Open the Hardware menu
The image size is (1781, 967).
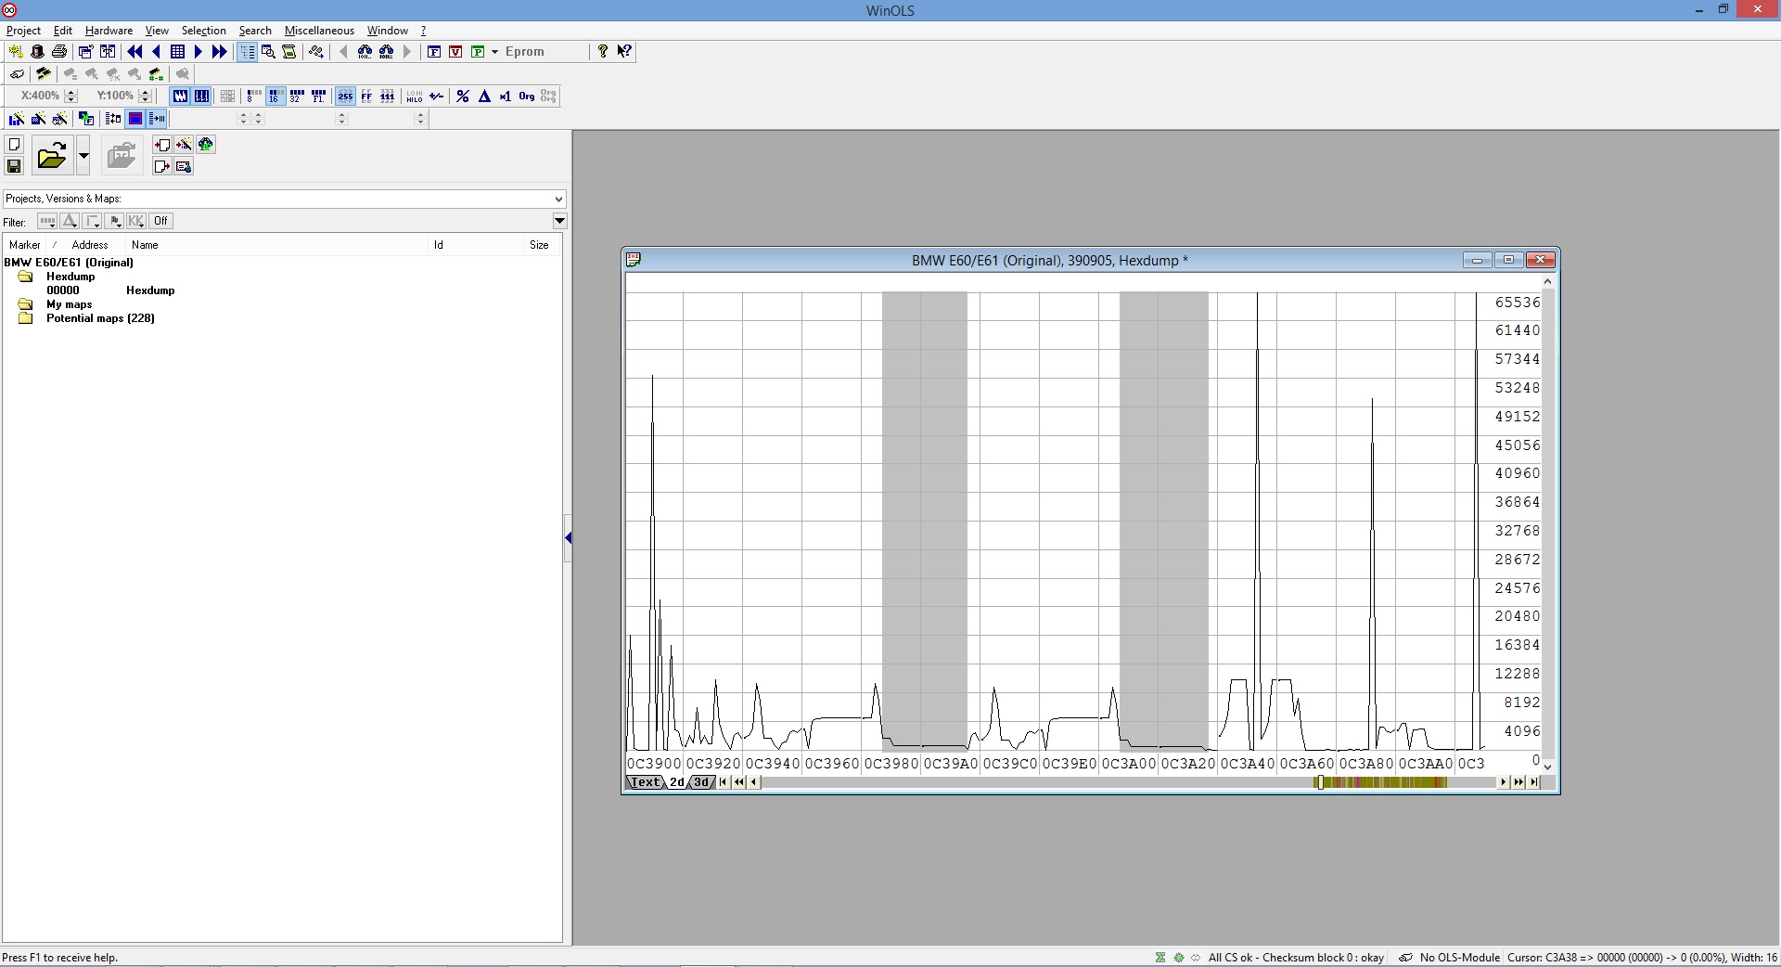(x=109, y=31)
